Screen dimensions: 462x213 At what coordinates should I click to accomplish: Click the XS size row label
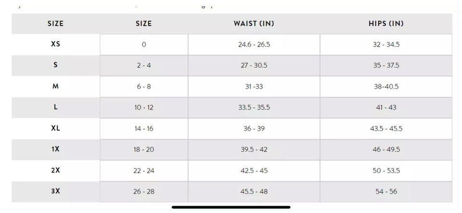tap(55, 44)
